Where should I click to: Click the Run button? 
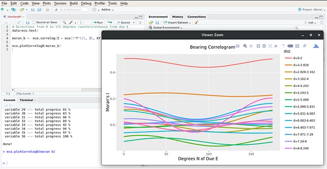98,22
